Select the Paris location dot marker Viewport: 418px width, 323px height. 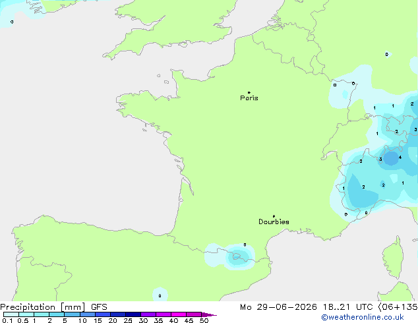(249, 92)
